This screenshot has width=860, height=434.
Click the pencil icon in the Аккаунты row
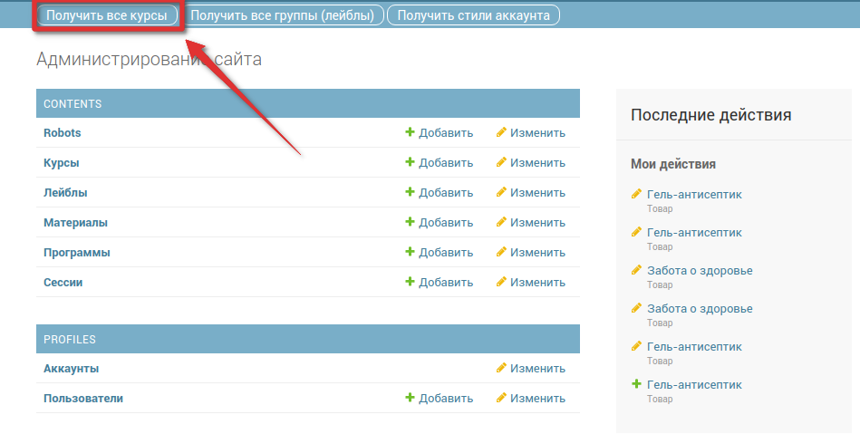point(501,368)
